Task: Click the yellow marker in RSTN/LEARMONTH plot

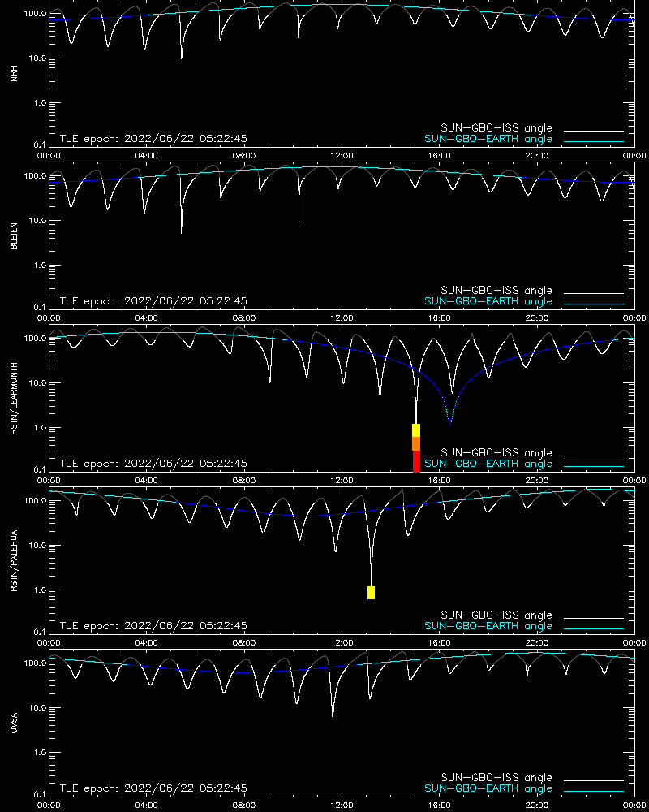Action: 416,431
